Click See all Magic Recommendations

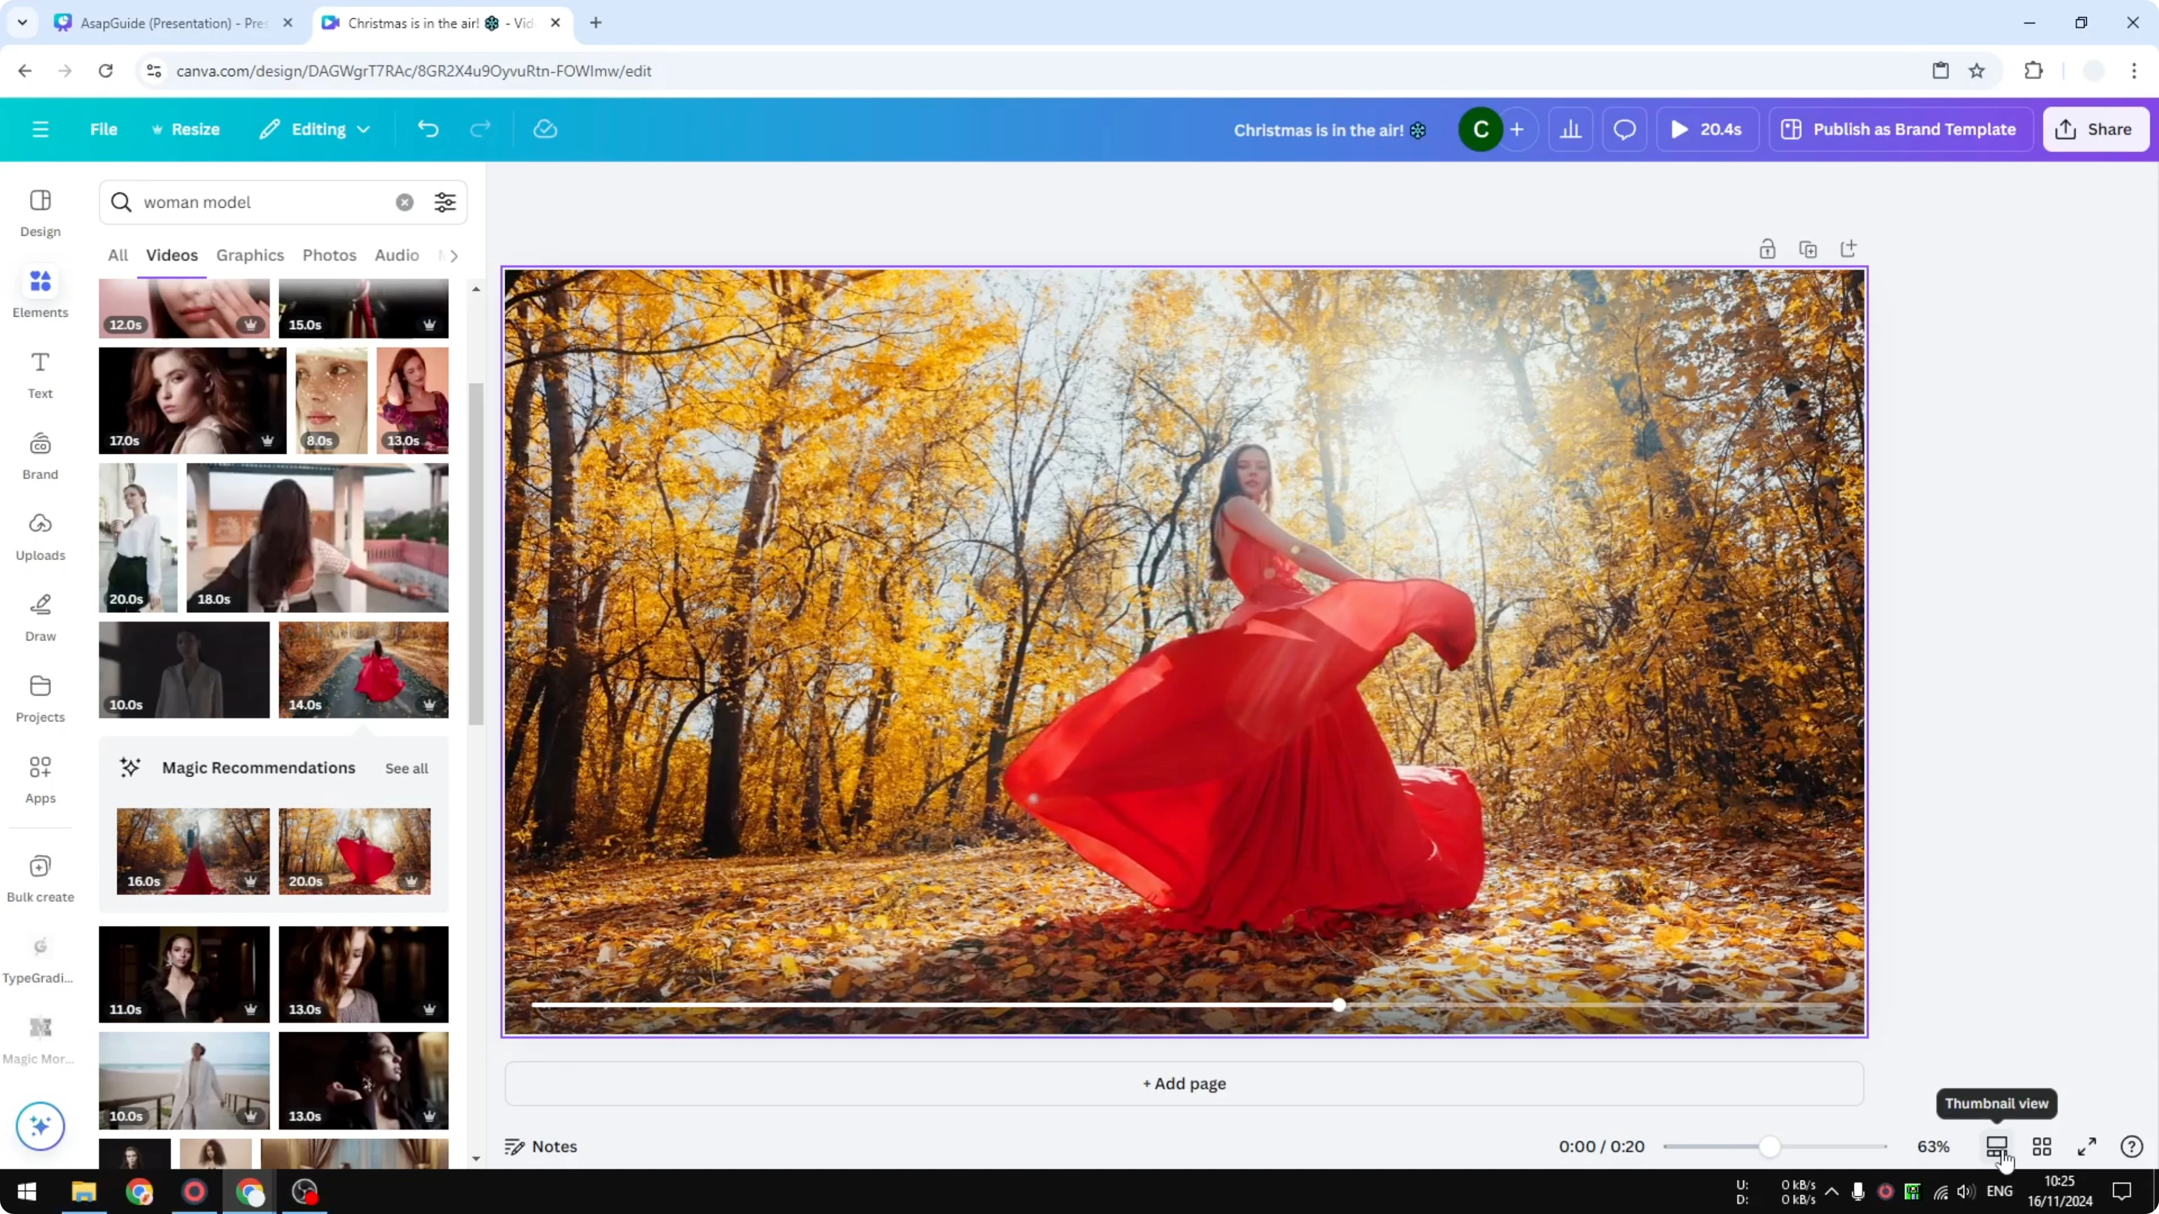coord(405,768)
